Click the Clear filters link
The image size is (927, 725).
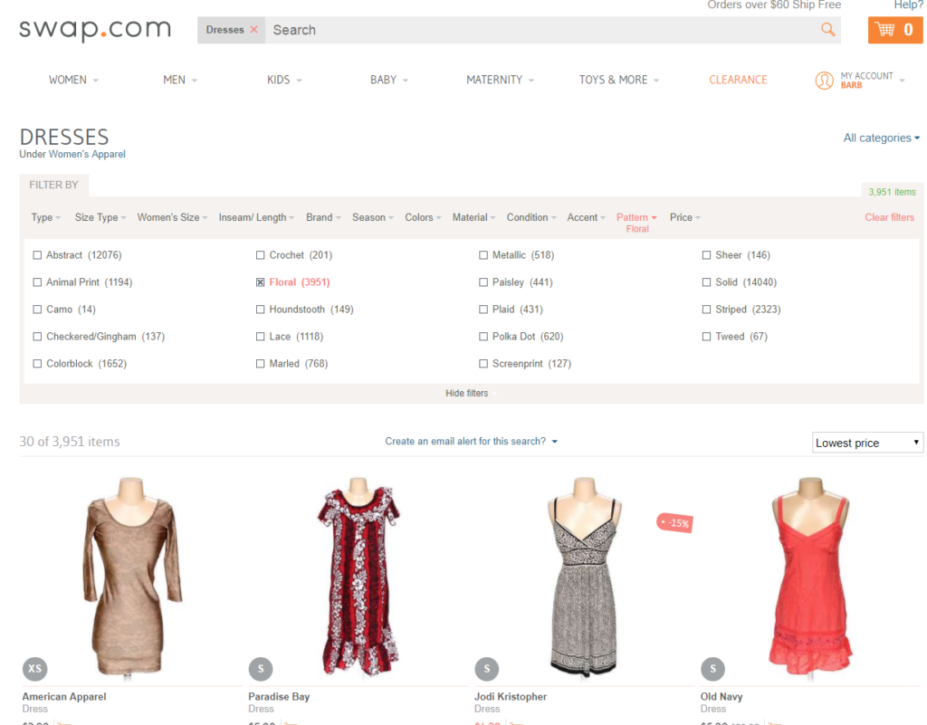tap(889, 217)
